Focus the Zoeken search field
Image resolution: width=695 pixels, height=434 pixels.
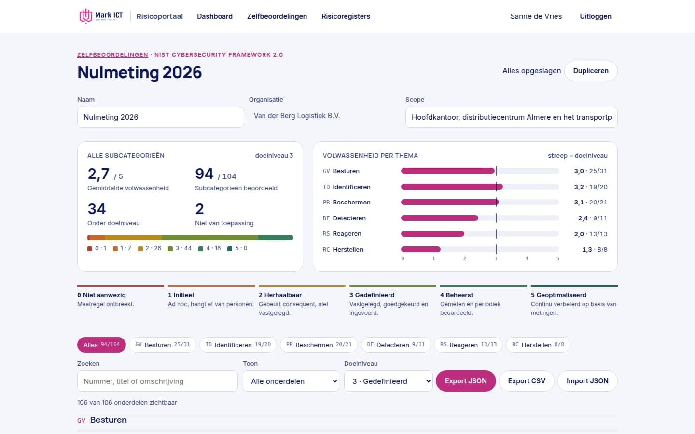coord(157,381)
